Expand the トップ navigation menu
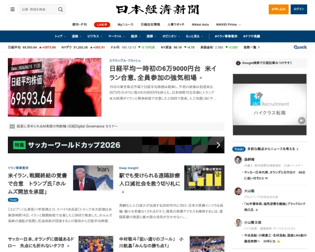Viewport: 315px width, 252px height. click(60, 36)
